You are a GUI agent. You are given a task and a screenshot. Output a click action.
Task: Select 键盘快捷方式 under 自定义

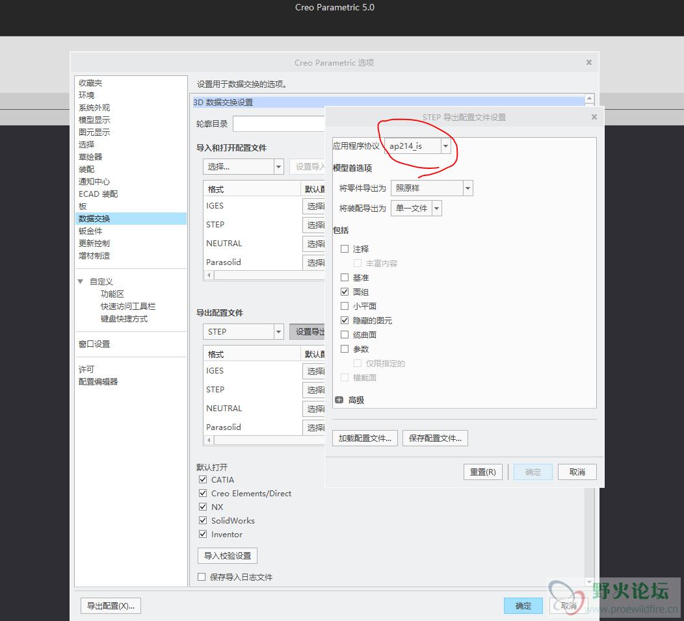point(124,318)
